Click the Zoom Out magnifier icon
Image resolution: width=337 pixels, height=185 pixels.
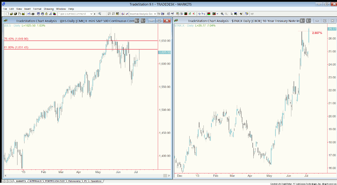point(226,14)
